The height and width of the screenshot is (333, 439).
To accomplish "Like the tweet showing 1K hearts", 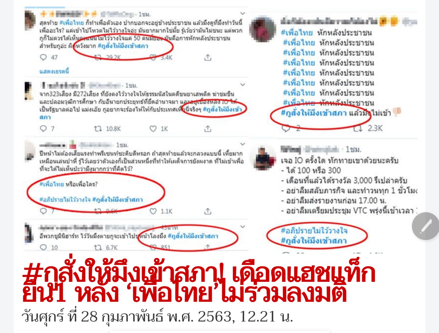I will (x=153, y=129).
